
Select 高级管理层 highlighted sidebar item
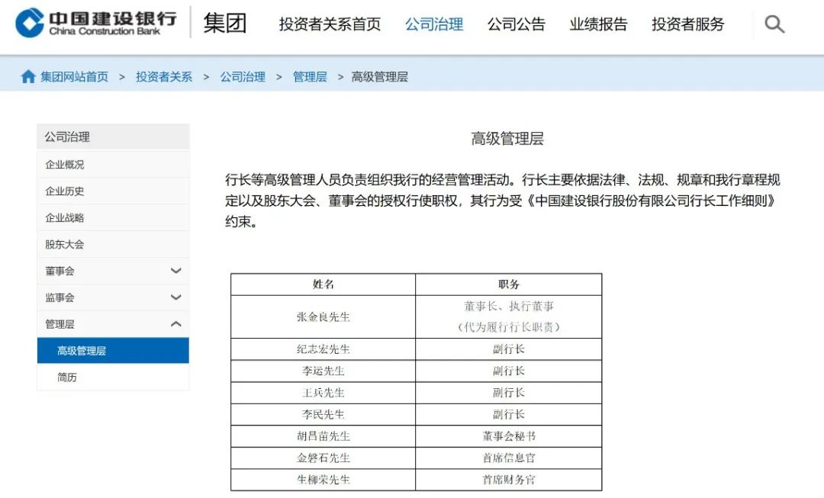pos(113,350)
